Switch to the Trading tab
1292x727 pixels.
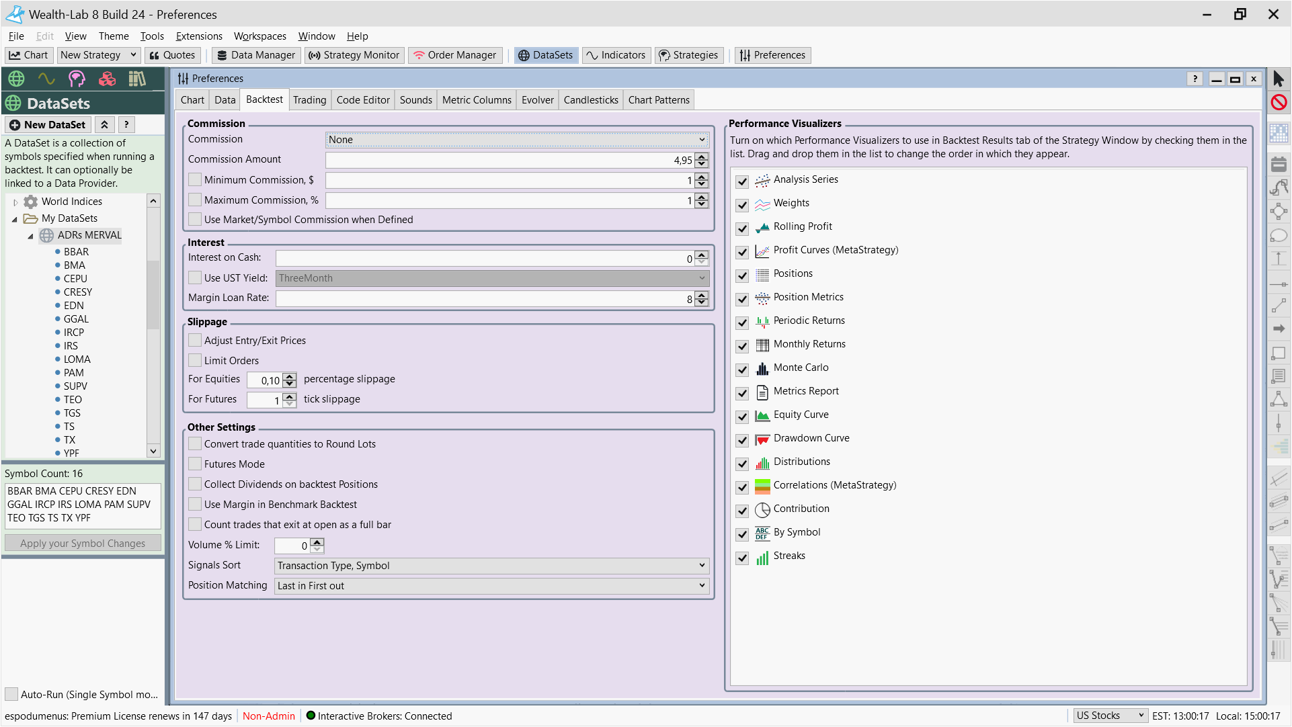pyautogui.click(x=309, y=100)
